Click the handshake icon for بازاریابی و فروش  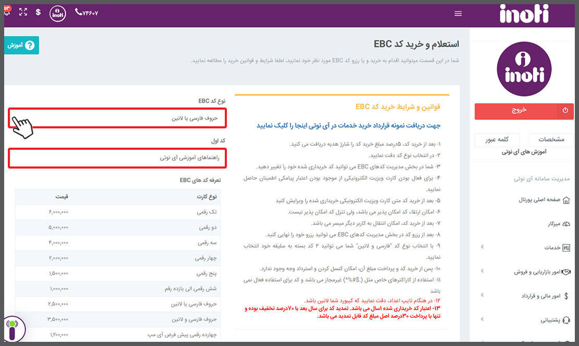click(566, 272)
